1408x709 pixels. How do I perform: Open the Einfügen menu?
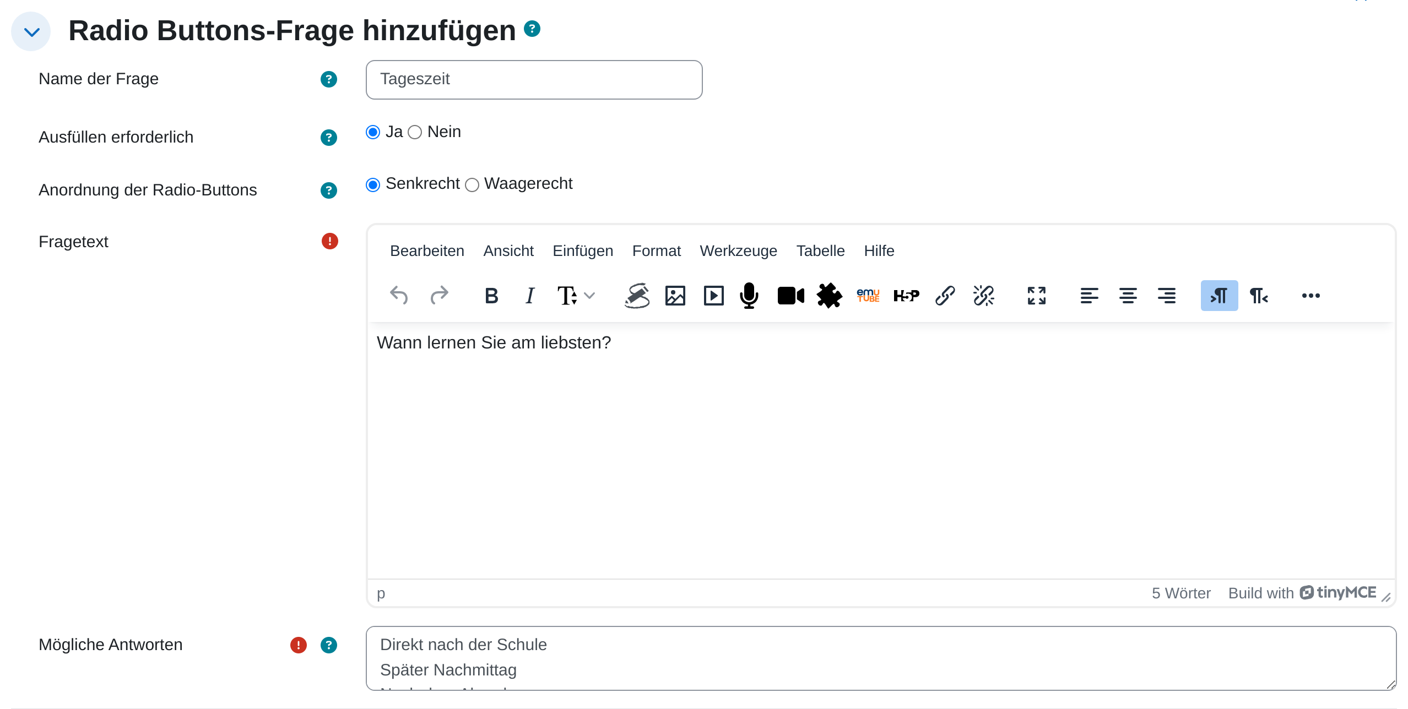point(583,251)
